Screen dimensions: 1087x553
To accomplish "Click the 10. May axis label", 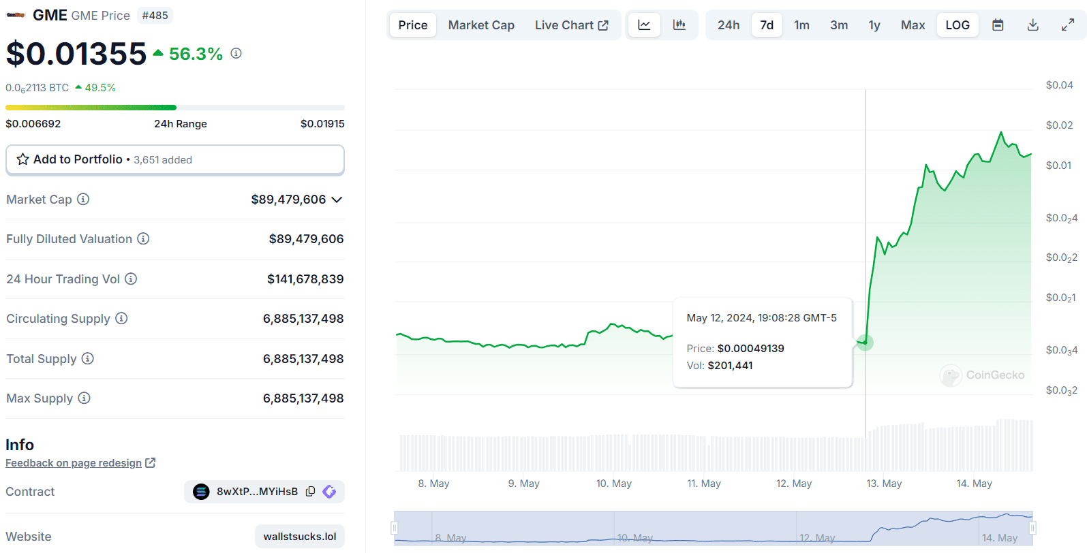I will pos(614,484).
